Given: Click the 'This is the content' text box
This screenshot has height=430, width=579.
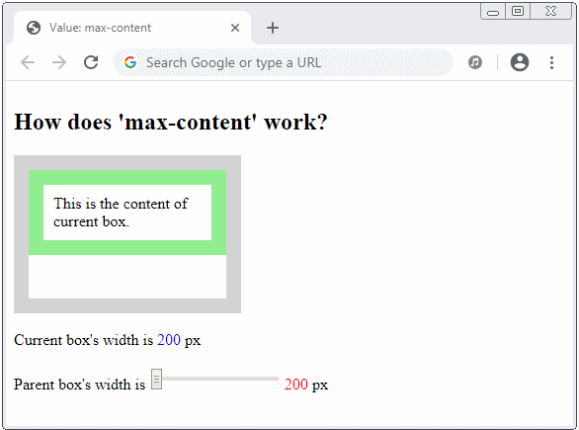Looking at the screenshot, I should click(x=127, y=213).
